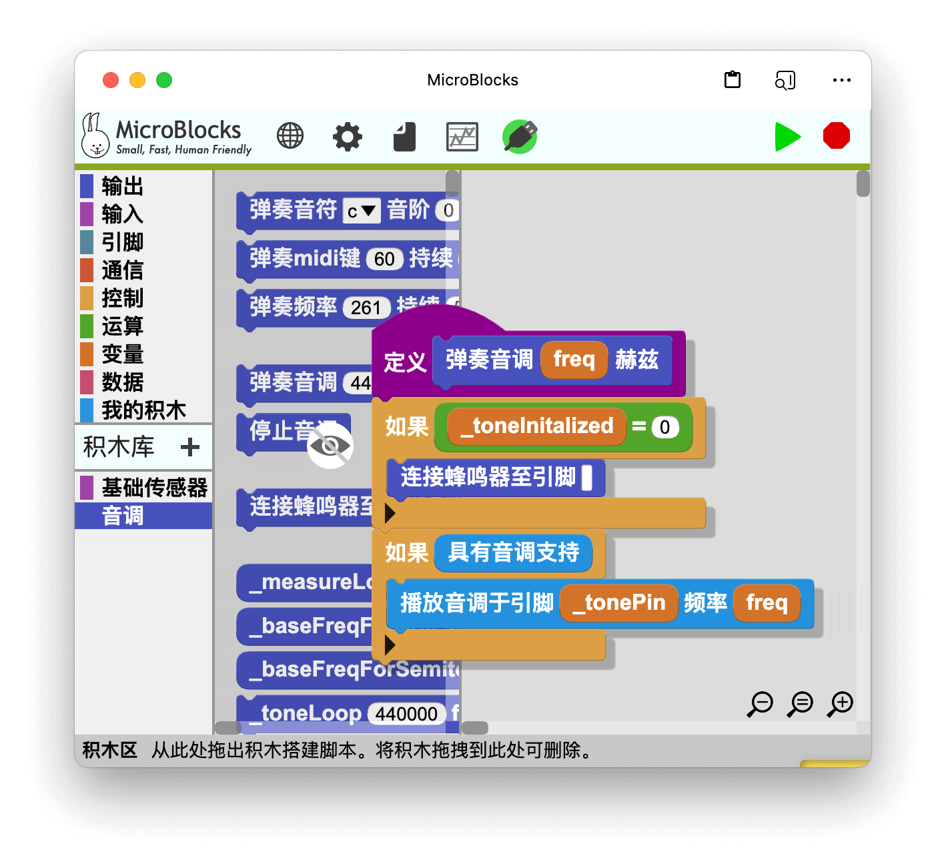946x866 pixels.
Task: Open the three-dots more menu
Action: click(x=842, y=80)
